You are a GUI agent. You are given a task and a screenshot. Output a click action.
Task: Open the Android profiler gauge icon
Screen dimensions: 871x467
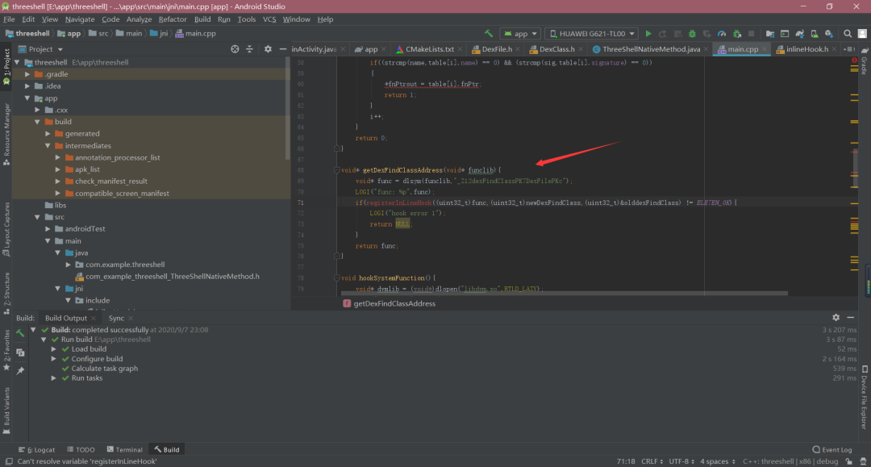click(x=722, y=34)
